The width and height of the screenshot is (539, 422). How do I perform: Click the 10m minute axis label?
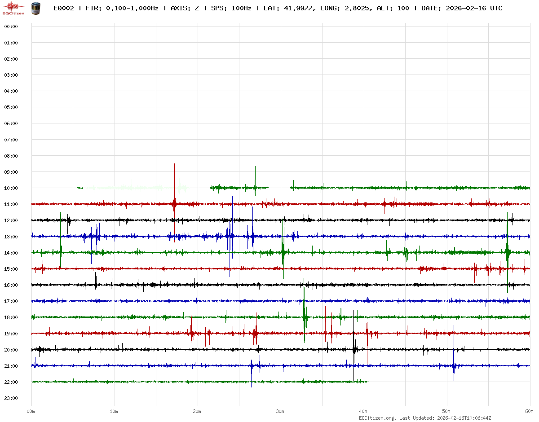click(x=114, y=411)
